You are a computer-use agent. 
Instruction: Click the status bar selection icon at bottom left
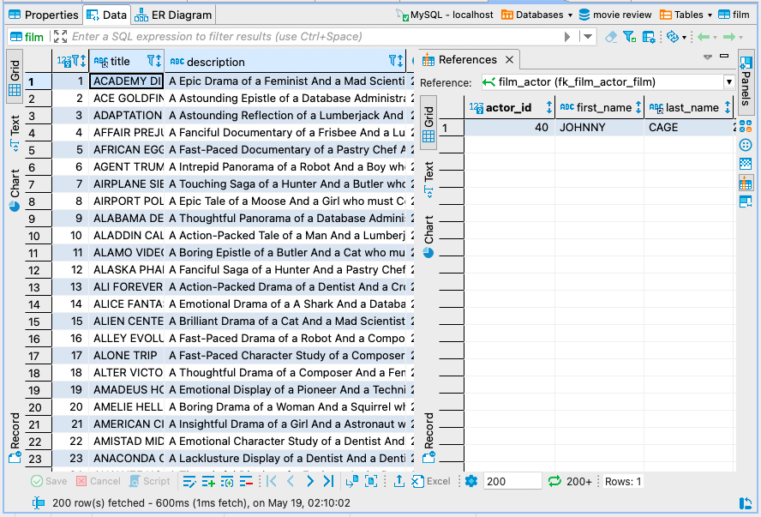38,503
